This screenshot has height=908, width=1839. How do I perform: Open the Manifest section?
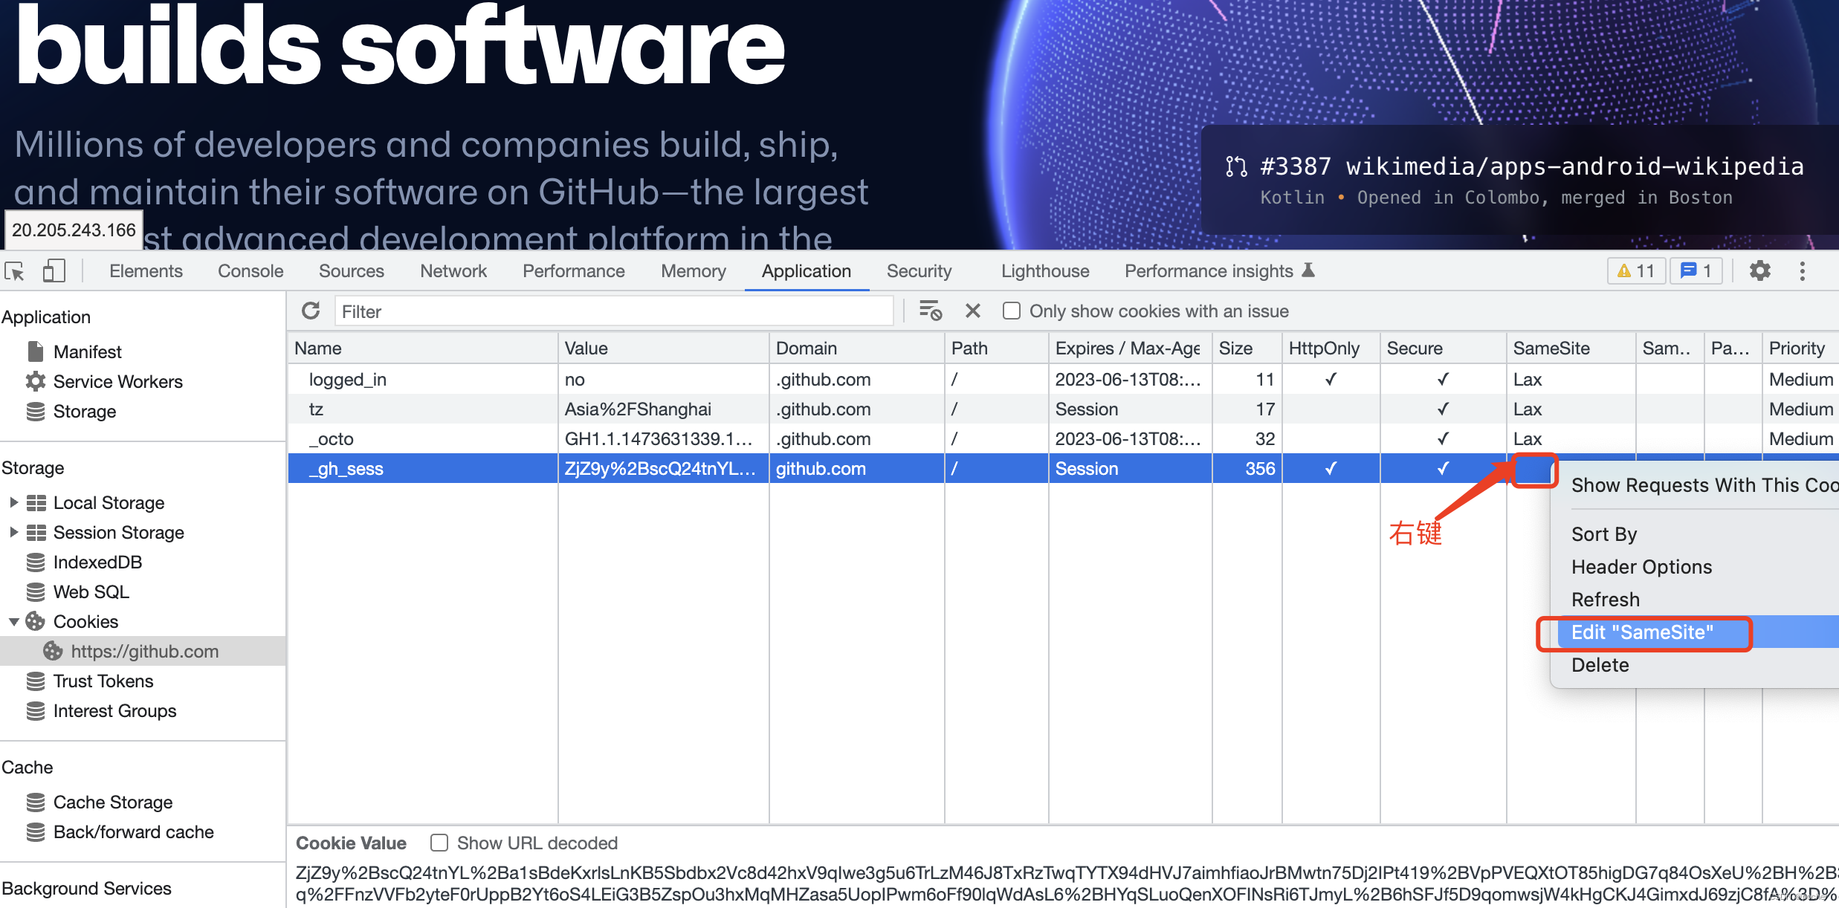[x=87, y=351]
